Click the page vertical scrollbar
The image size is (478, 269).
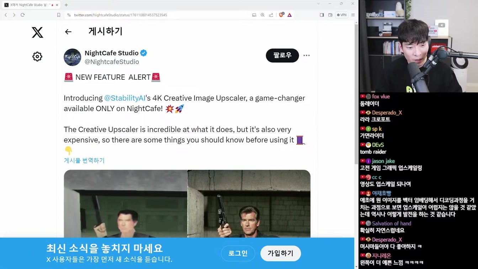point(356,94)
